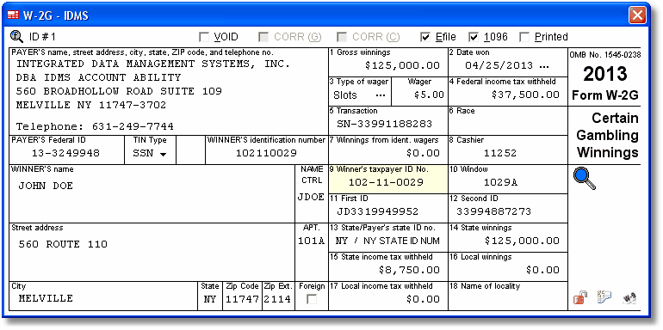Click the blue magnifying glass icon
This screenshot has height=330, width=663.
click(x=585, y=179)
